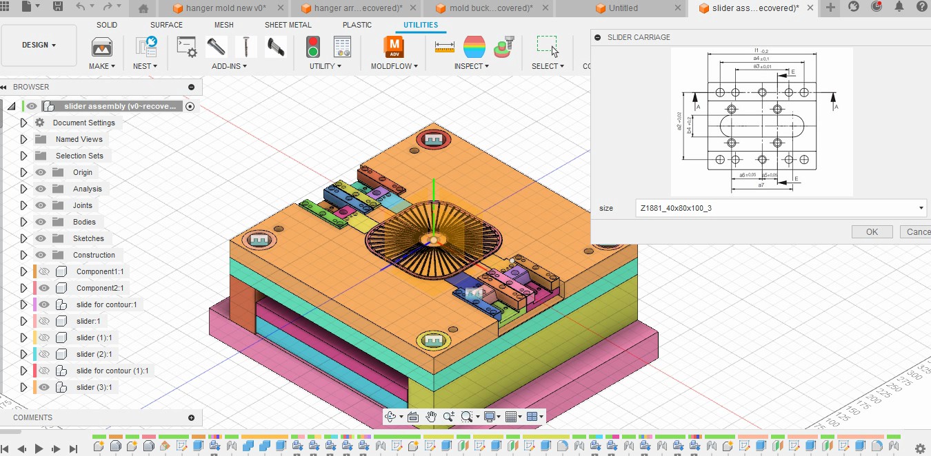The image size is (931, 456).
Task: Select the Measure tool in Inspect
Action: click(x=444, y=47)
